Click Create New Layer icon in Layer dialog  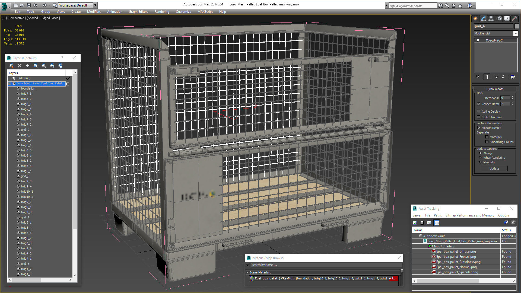click(x=11, y=66)
